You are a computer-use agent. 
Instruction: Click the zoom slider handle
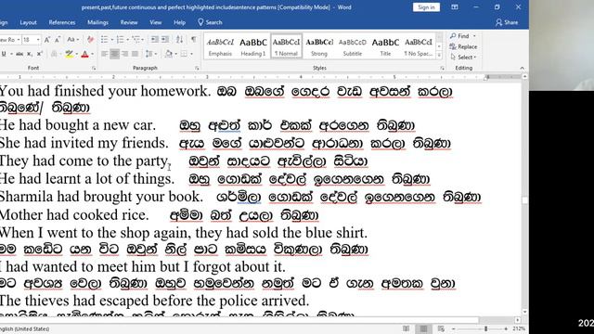coord(485,328)
